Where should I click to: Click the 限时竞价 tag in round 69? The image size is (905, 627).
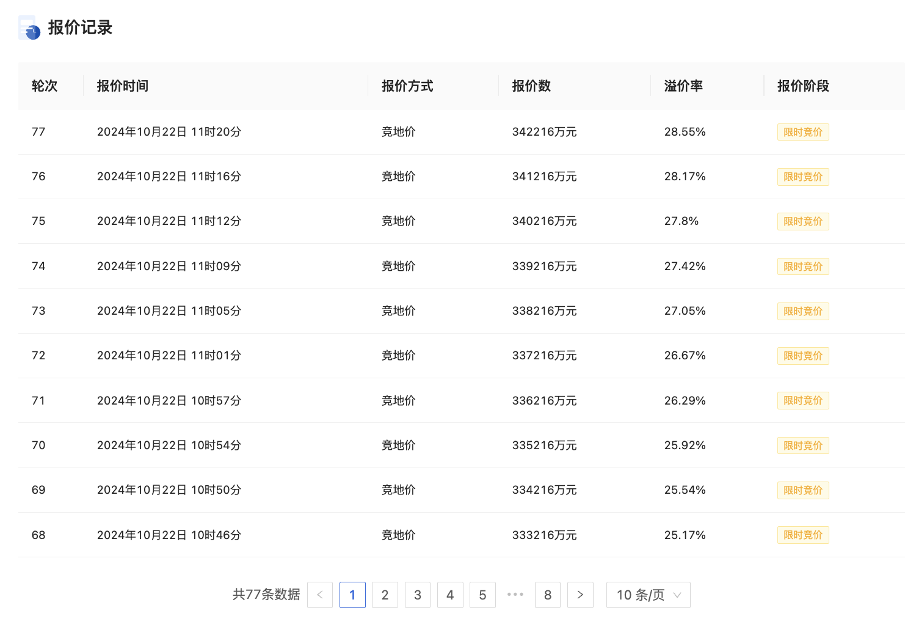pos(803,490)
